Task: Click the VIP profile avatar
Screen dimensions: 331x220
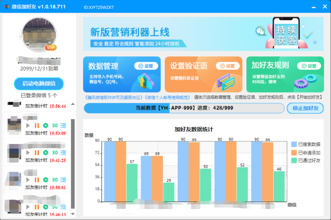Action: [39, 35]
